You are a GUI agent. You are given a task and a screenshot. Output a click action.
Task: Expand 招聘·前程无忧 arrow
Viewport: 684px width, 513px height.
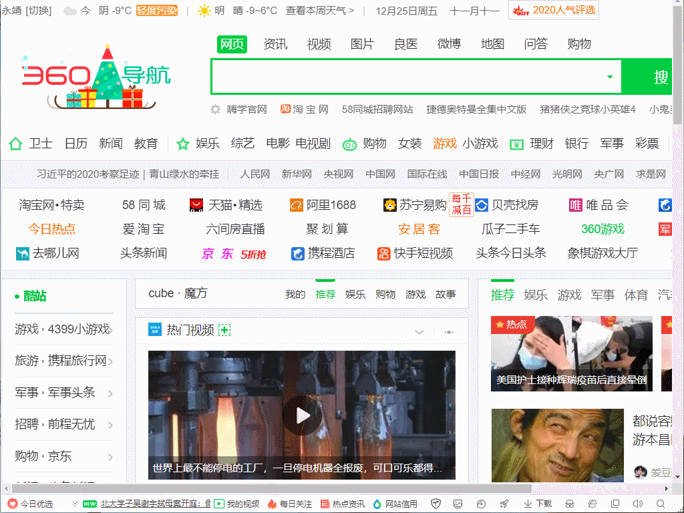(110, 425)
